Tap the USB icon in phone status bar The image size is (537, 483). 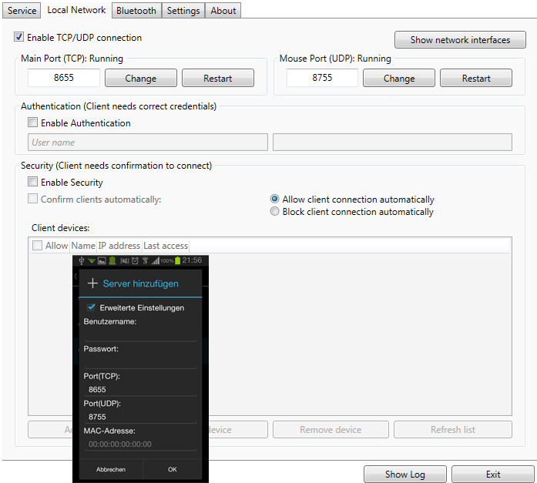tap(82, 261)
